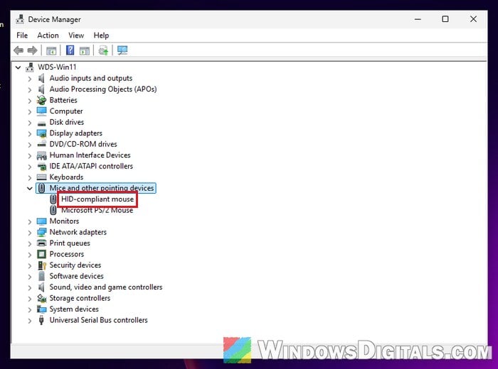
Task: Click the Network adapters icon
Action: (x=41, y=232)
